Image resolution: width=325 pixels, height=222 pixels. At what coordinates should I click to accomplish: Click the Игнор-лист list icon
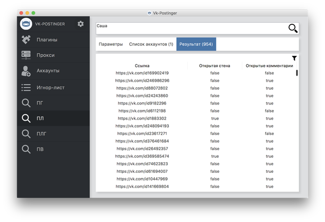(26, 88)
